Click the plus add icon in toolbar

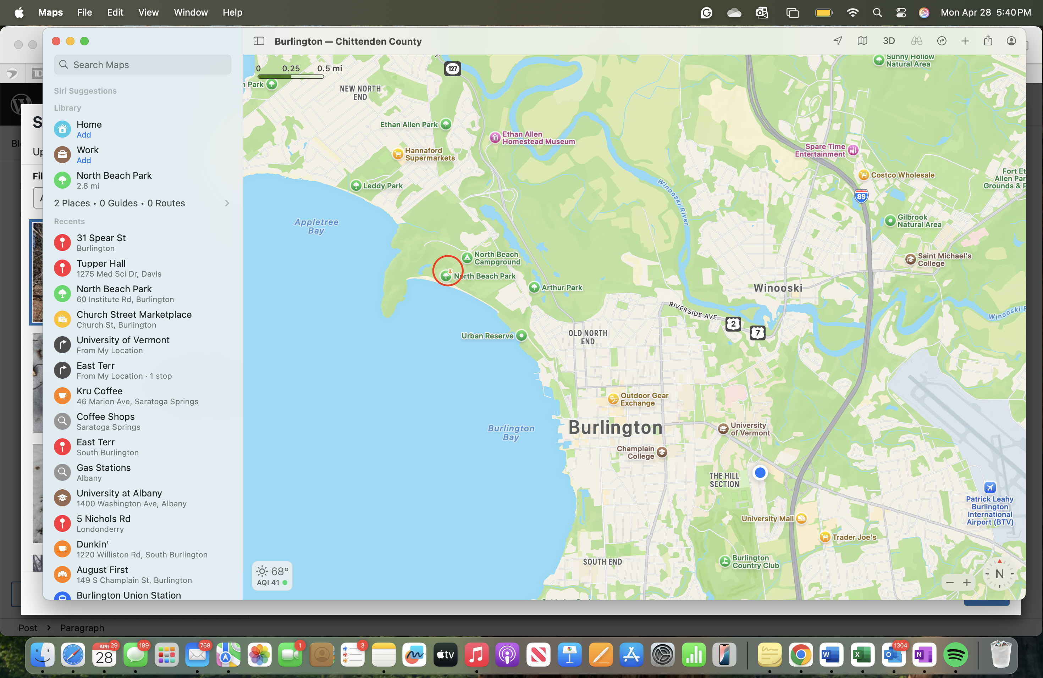(x=965, y=41)
